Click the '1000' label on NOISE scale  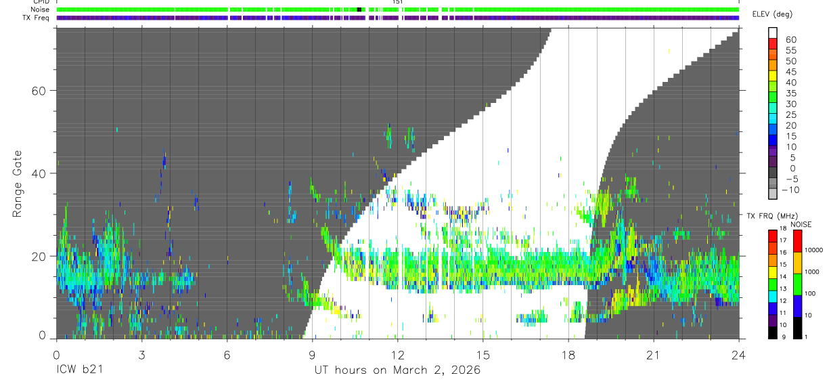pos(813,272)
